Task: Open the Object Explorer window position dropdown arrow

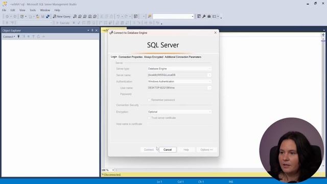Action: 88,31
